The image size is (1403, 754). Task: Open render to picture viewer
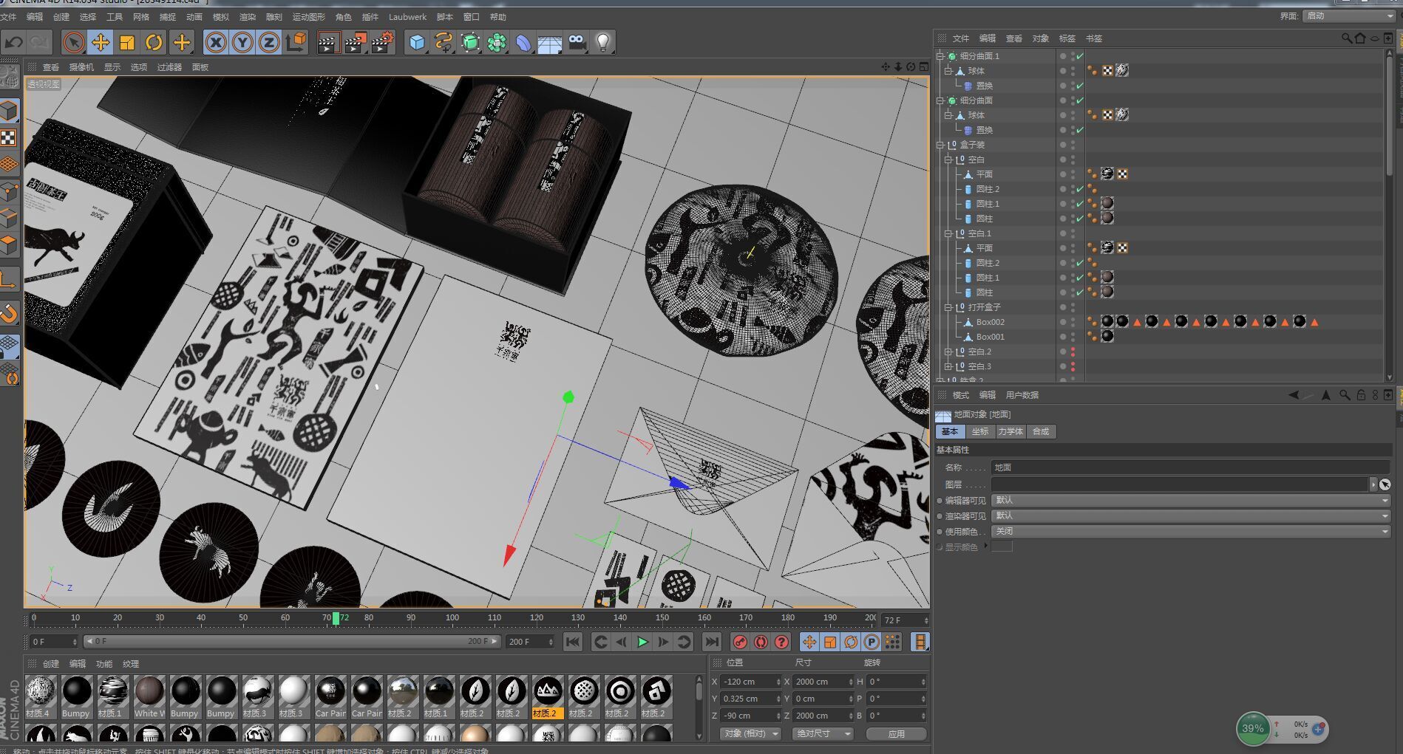(356, 42)
